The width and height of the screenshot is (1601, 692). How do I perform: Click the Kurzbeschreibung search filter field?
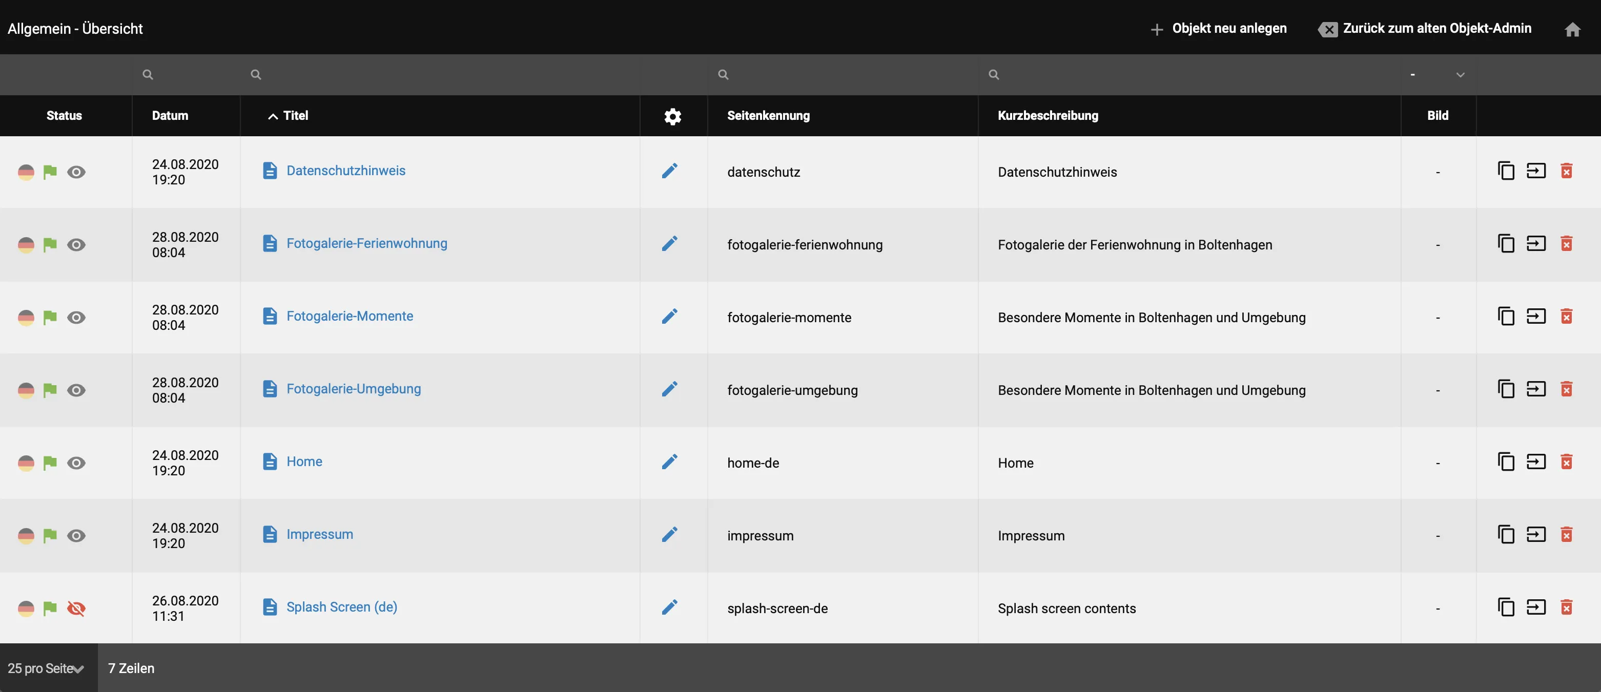click(1189, 75)
